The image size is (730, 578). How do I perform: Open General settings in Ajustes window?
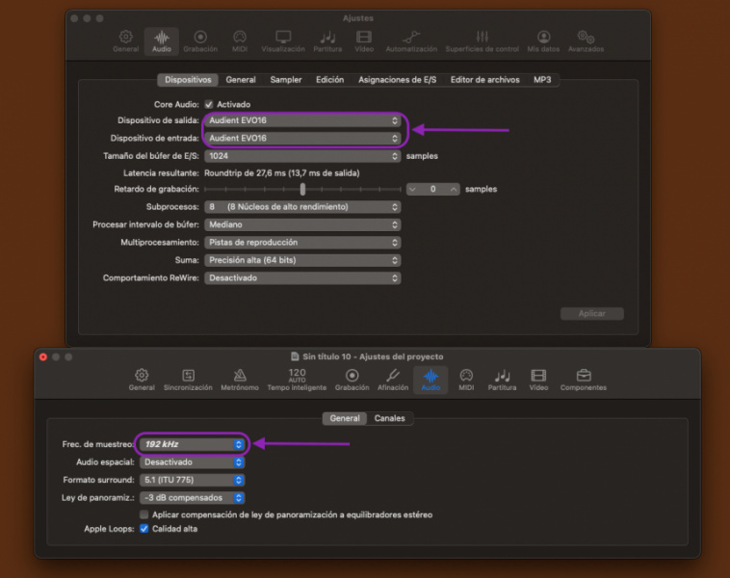[126, 41]
